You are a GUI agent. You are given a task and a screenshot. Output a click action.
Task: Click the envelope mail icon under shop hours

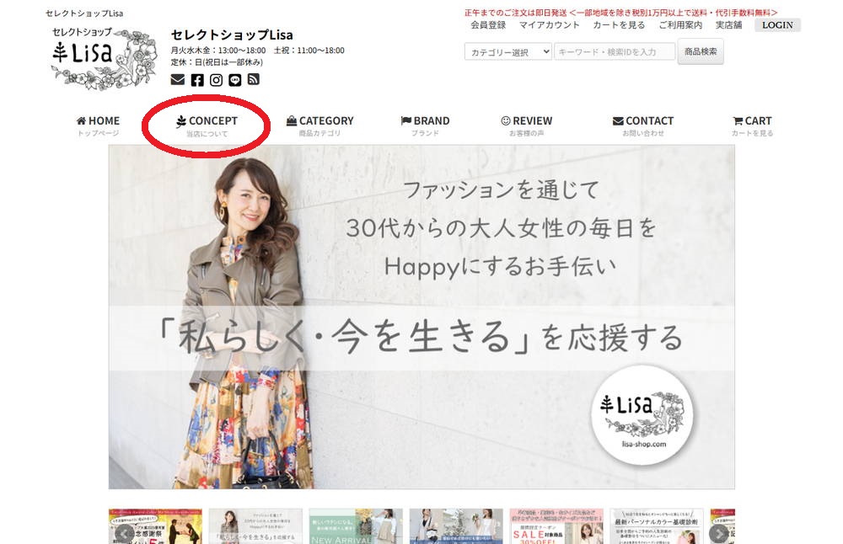(178, 80)
